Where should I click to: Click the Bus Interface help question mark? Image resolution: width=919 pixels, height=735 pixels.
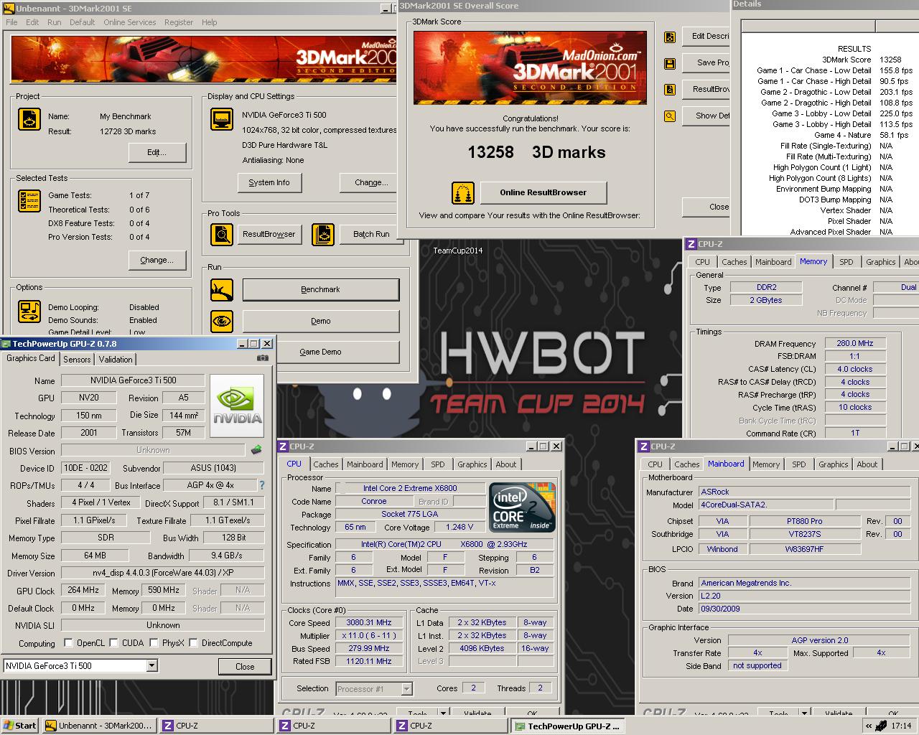click(262, 485)
